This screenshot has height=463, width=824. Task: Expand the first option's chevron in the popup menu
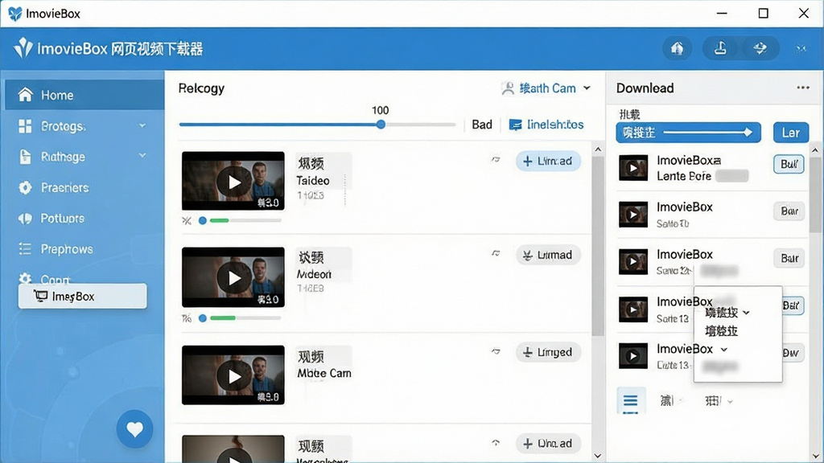click(746, 313)
